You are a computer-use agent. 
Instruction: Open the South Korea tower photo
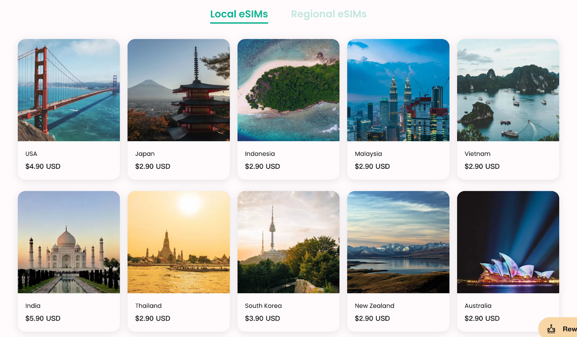click(288, 242)
